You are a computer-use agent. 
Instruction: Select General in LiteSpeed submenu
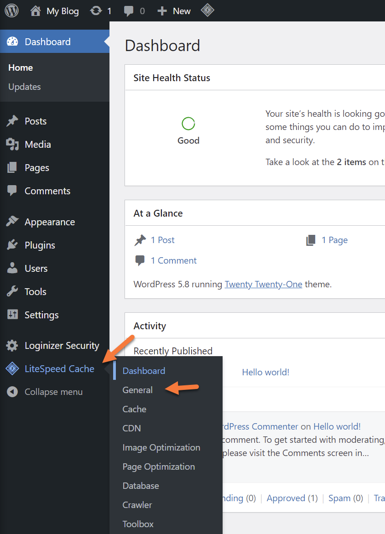click(x=137, y=390)
